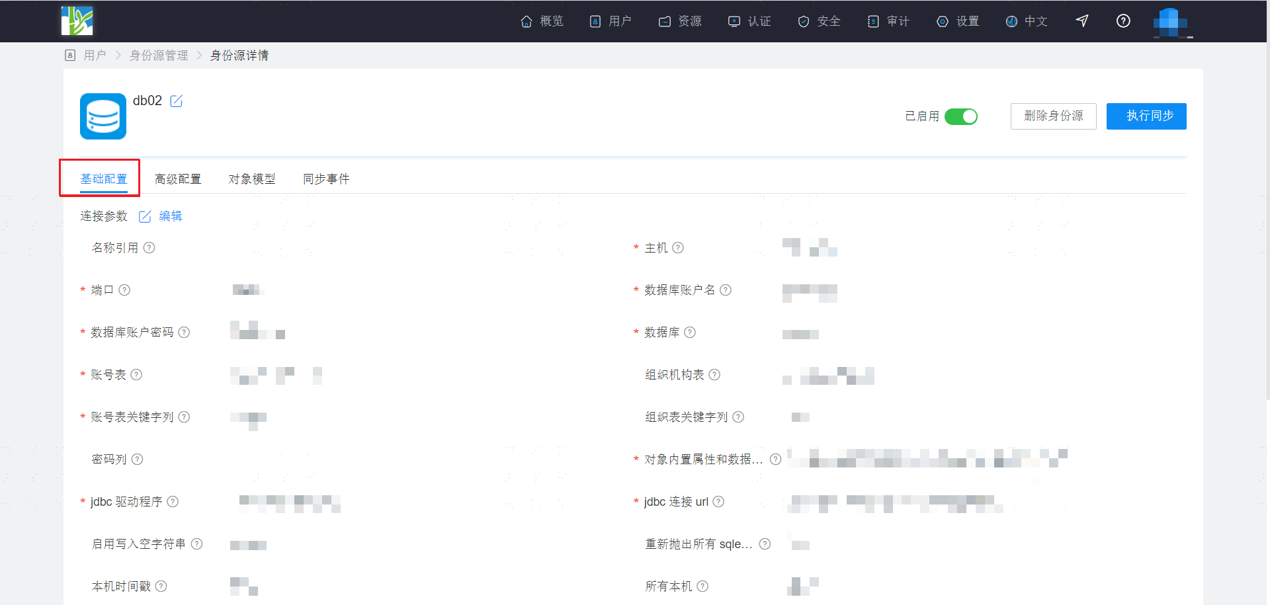Click the help icon next to 密码列

(137, 460)
